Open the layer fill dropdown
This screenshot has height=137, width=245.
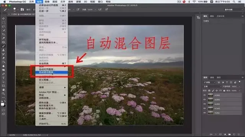point(239,91)
